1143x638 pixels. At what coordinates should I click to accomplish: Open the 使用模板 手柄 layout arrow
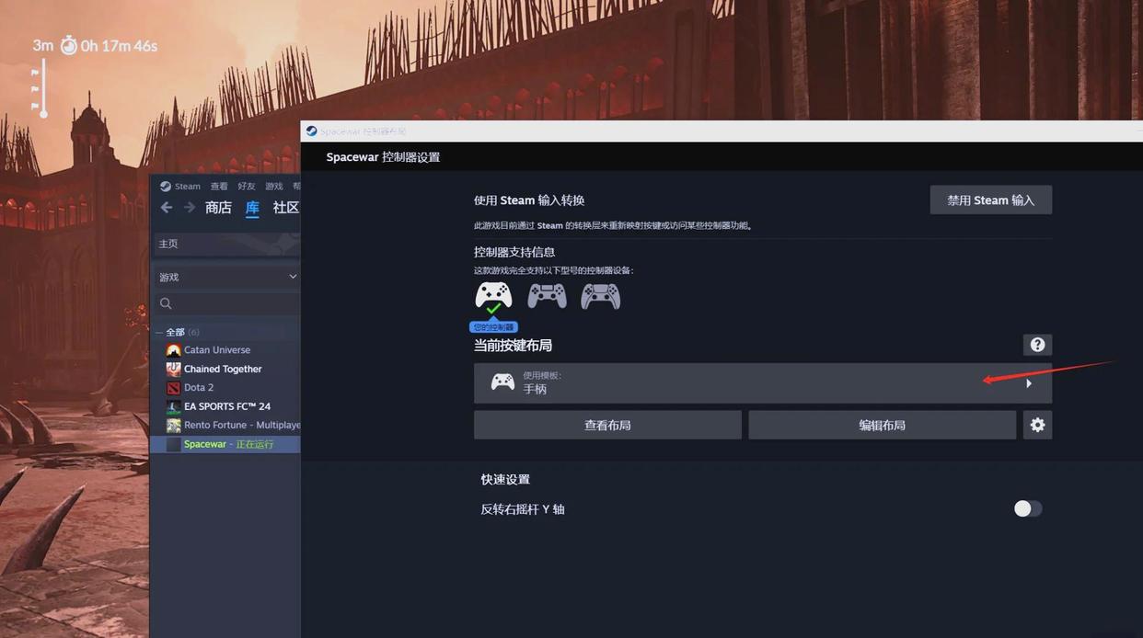[x=1029, y=383]
